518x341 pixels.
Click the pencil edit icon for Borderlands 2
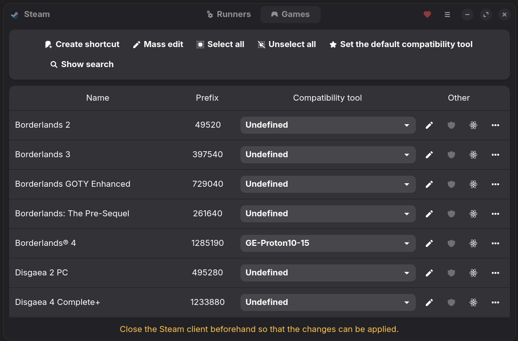(429, 125)
